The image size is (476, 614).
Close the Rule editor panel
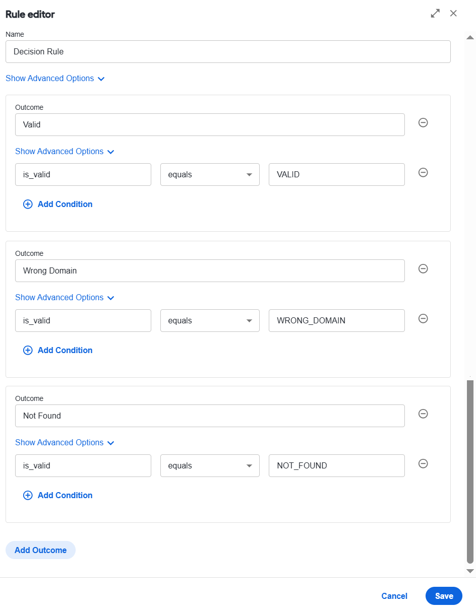[453, 14]
